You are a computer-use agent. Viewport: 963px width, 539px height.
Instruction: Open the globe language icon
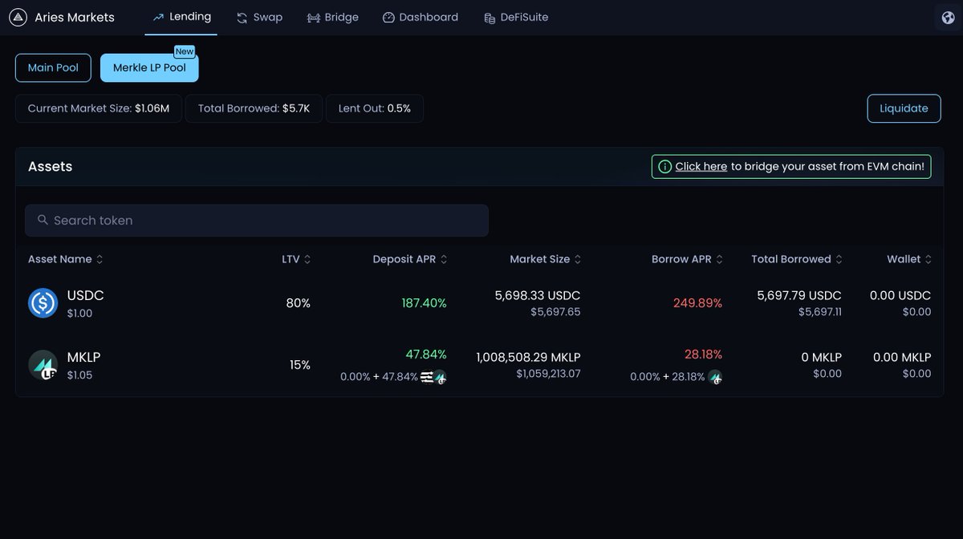coord(948,17)
